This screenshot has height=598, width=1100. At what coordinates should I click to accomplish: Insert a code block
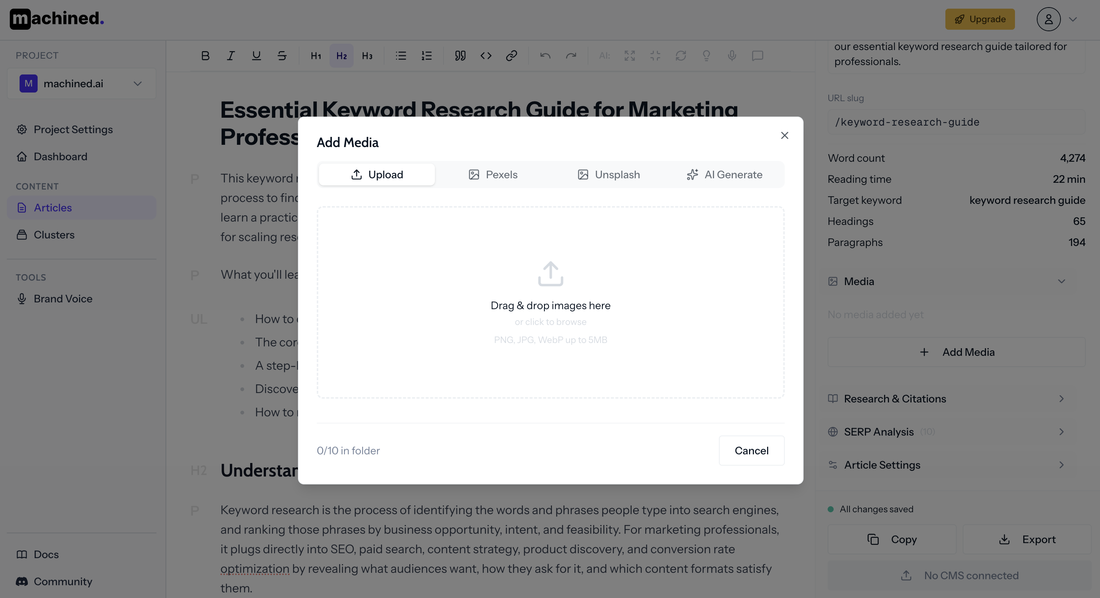point(486,56)
